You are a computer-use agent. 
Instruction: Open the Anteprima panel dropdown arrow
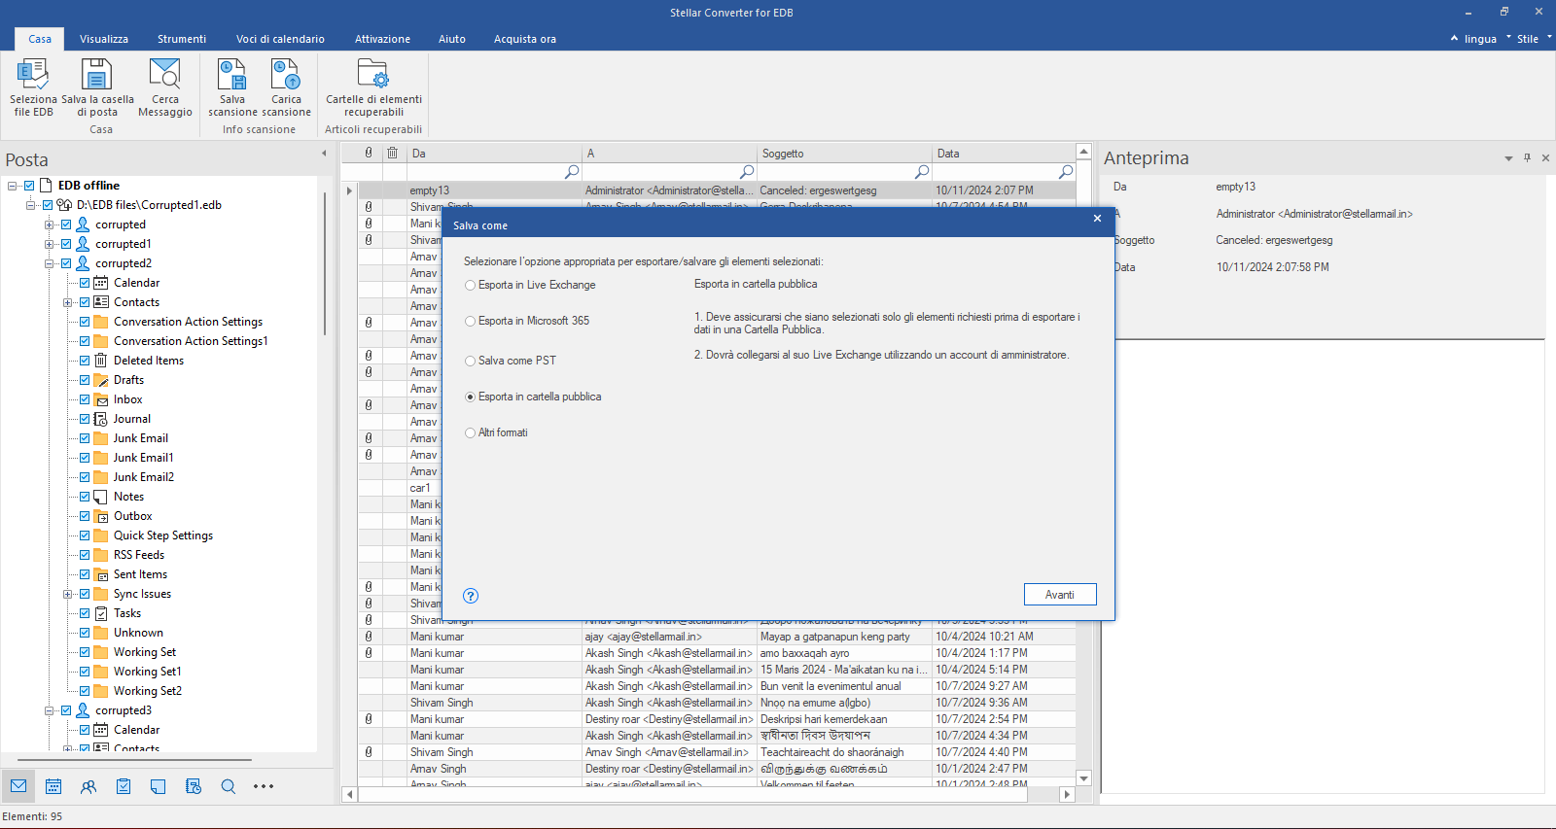click(1508, 158)
